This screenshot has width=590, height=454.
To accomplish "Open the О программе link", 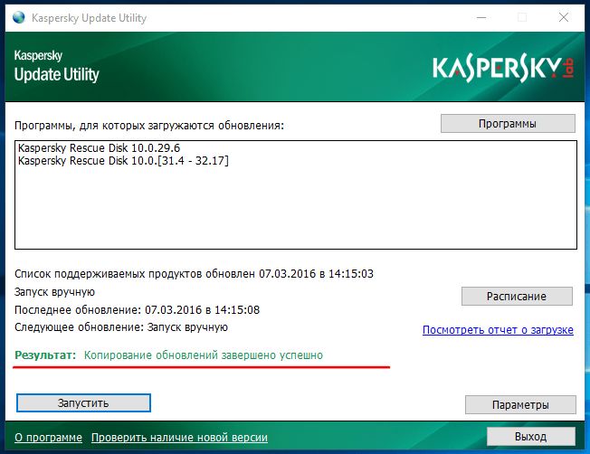I will (48, 438).
